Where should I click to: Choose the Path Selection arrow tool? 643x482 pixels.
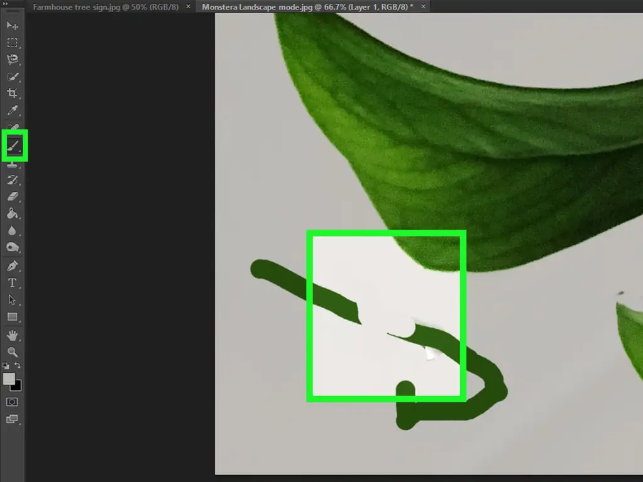tap(13, 300)
